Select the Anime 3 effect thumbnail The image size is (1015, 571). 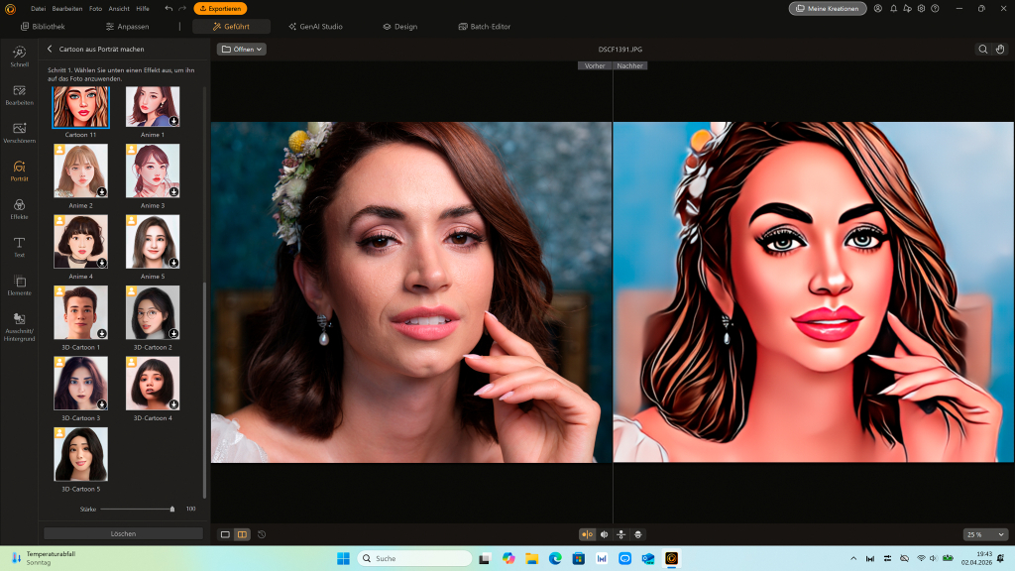(153, 171)
